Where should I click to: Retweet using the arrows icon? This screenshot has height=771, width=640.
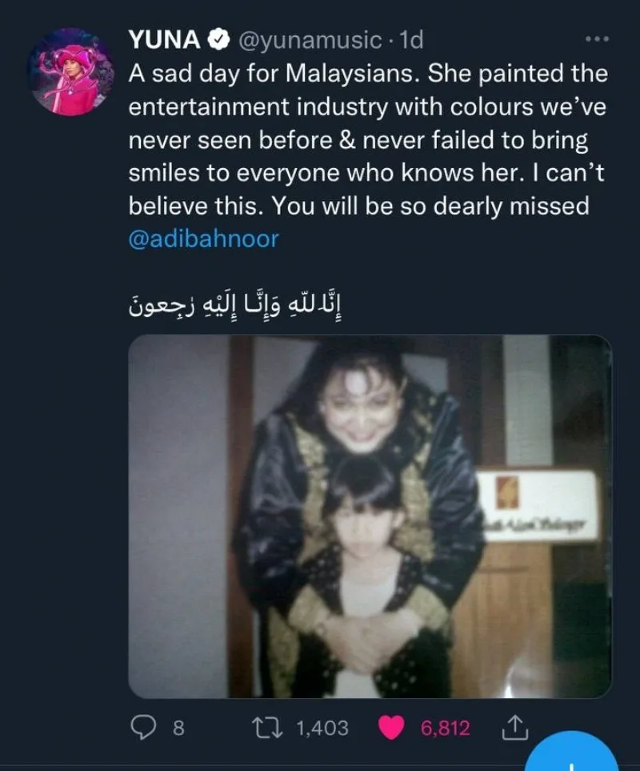click(x=267, y=728)
